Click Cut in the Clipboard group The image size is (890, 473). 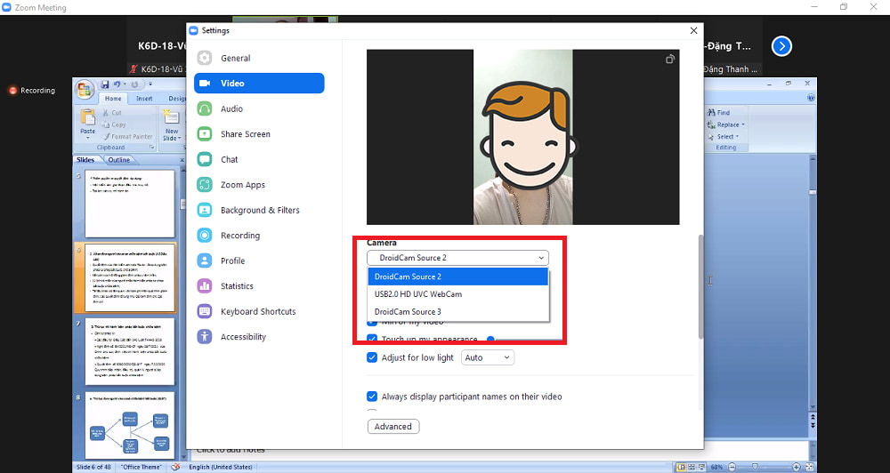112,113
